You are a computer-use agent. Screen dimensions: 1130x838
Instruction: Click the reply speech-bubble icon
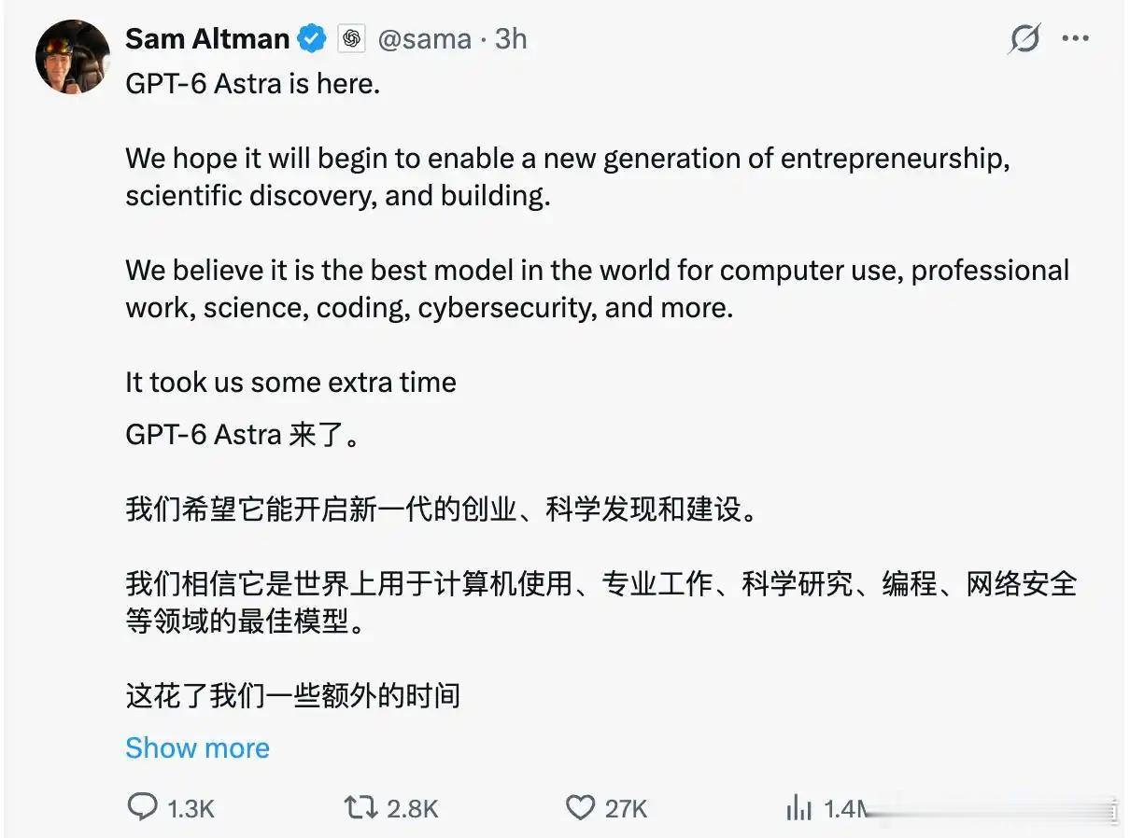click(141, 806)
